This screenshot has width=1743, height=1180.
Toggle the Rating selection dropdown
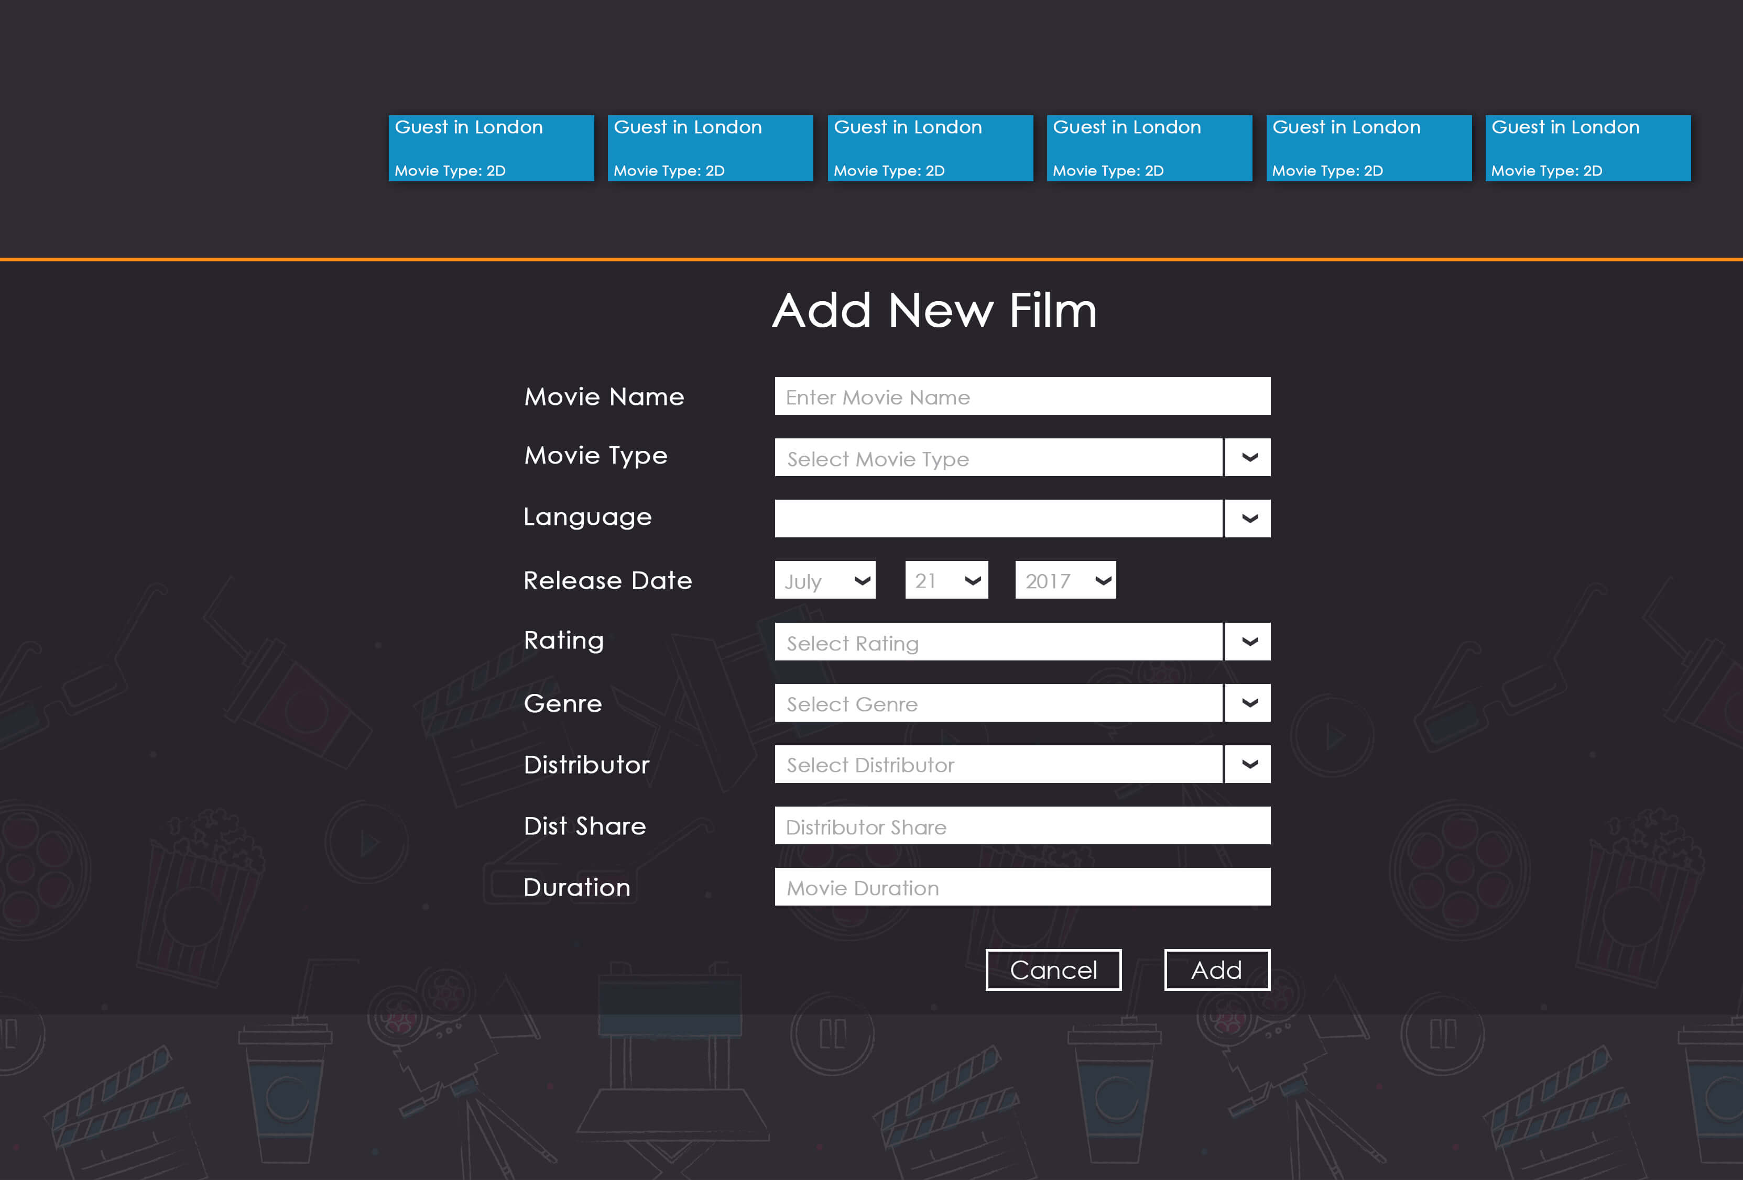1248,642
